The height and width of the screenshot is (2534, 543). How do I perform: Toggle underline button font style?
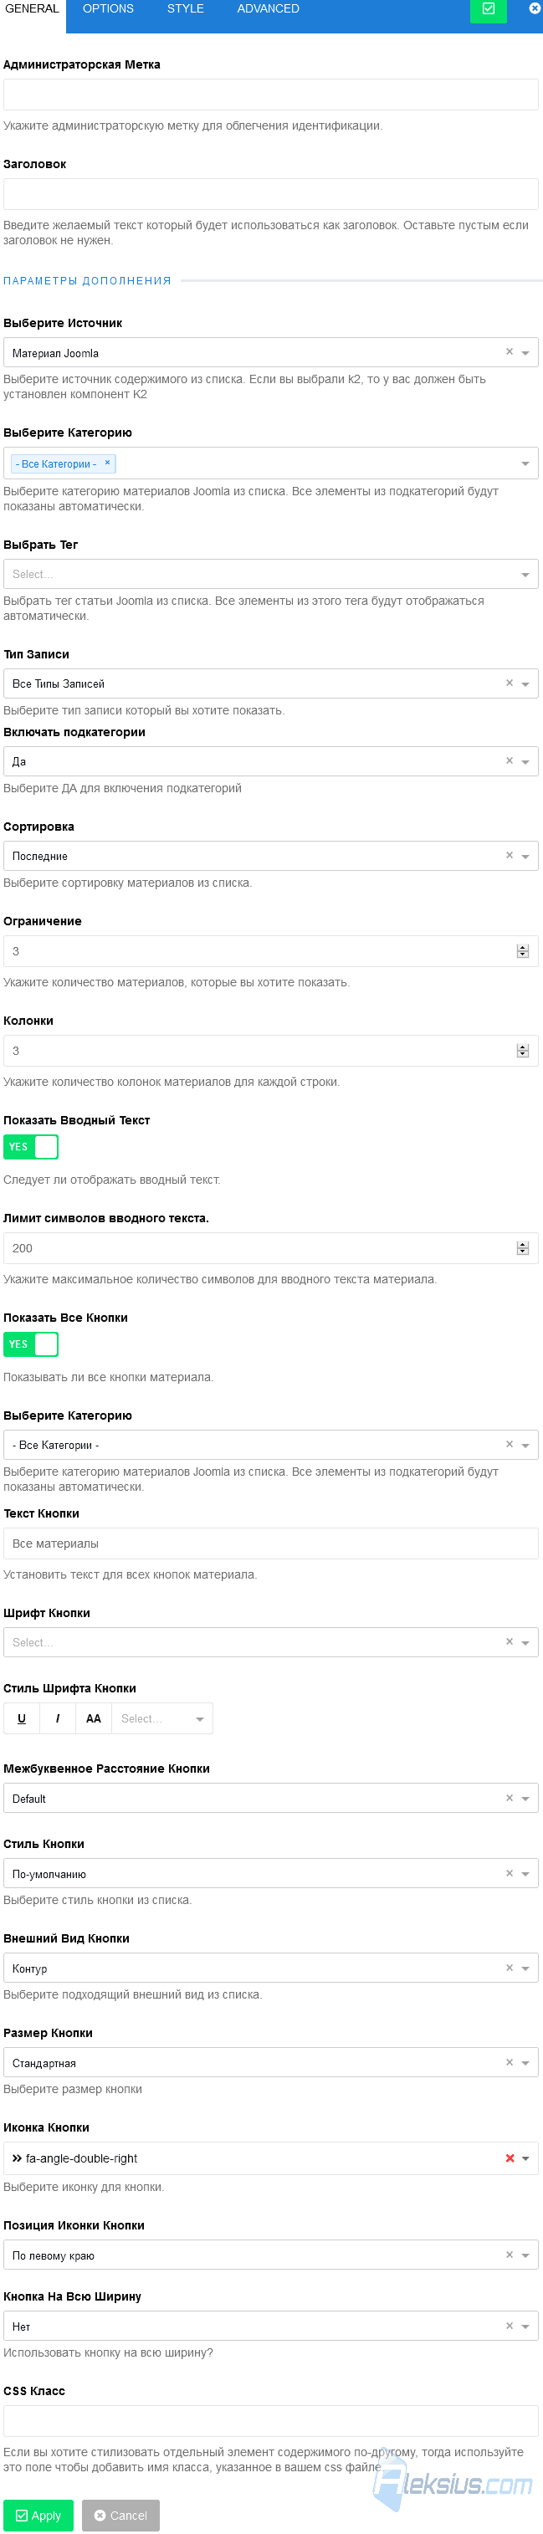coord(22,1718)
